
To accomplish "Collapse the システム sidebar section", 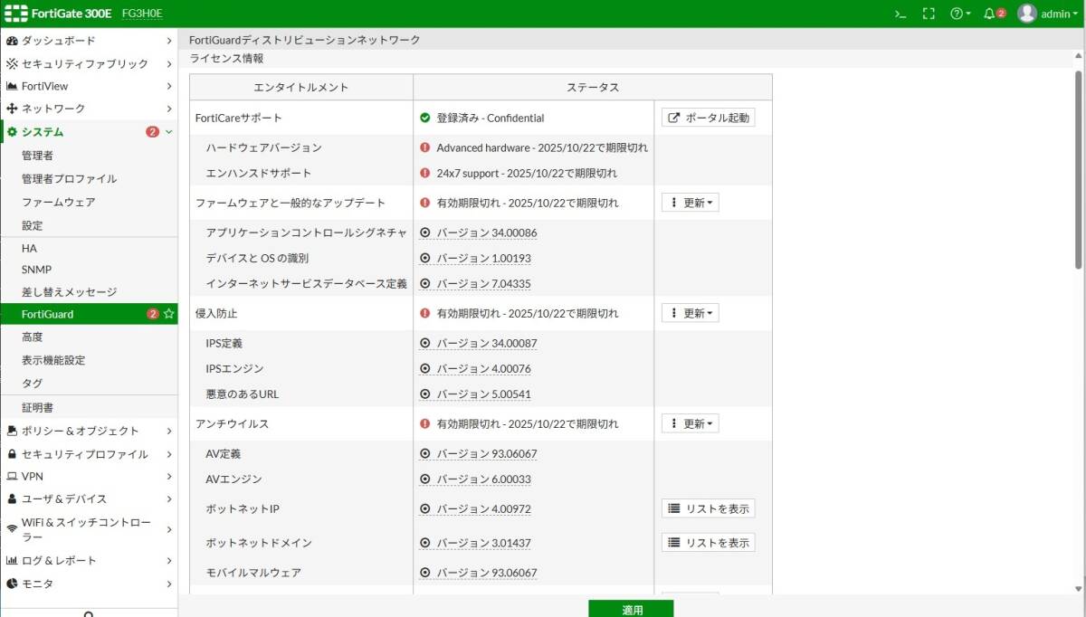I will pyautogui.click(x=167, y=131).
